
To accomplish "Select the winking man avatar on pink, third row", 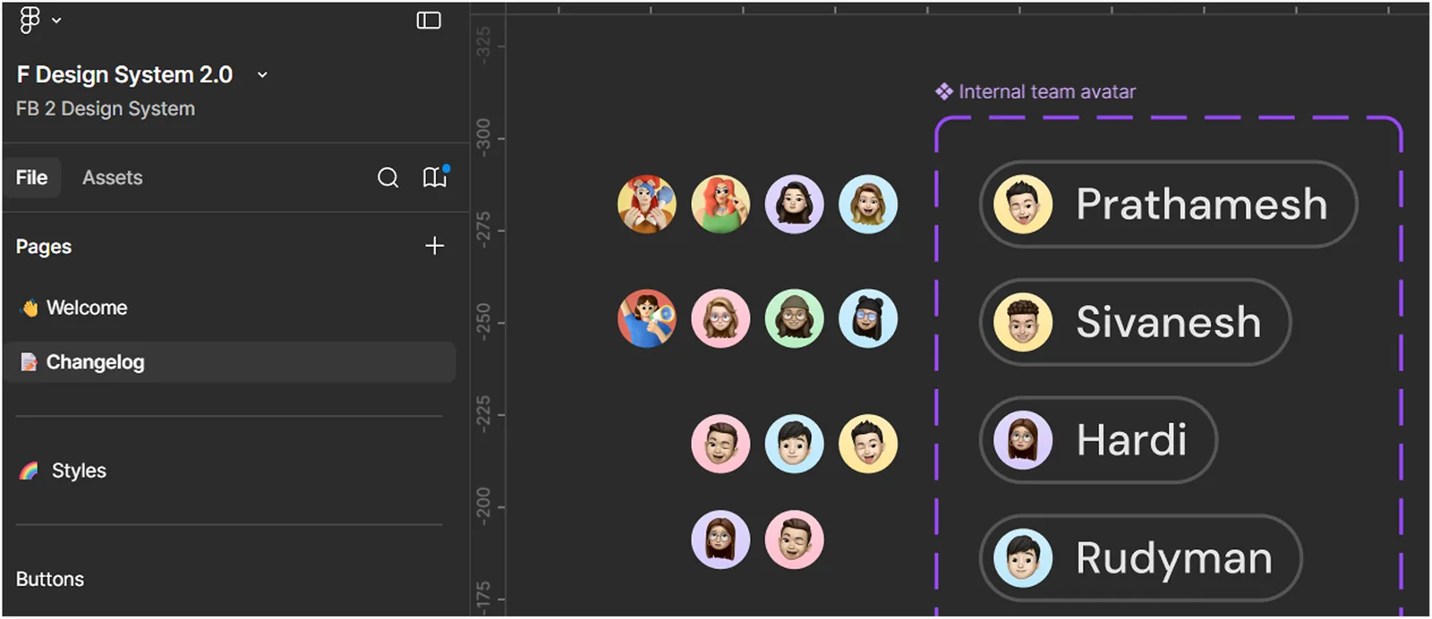I will click(x=720, y=444).
